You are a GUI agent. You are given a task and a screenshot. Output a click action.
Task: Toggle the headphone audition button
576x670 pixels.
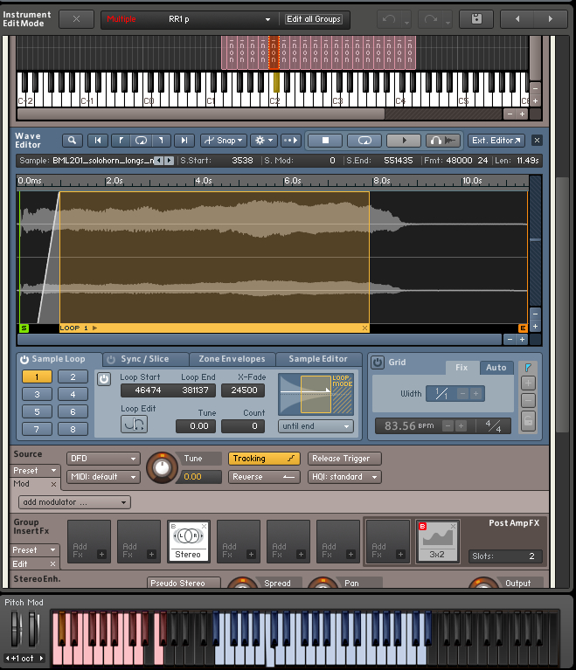point(443,140)
